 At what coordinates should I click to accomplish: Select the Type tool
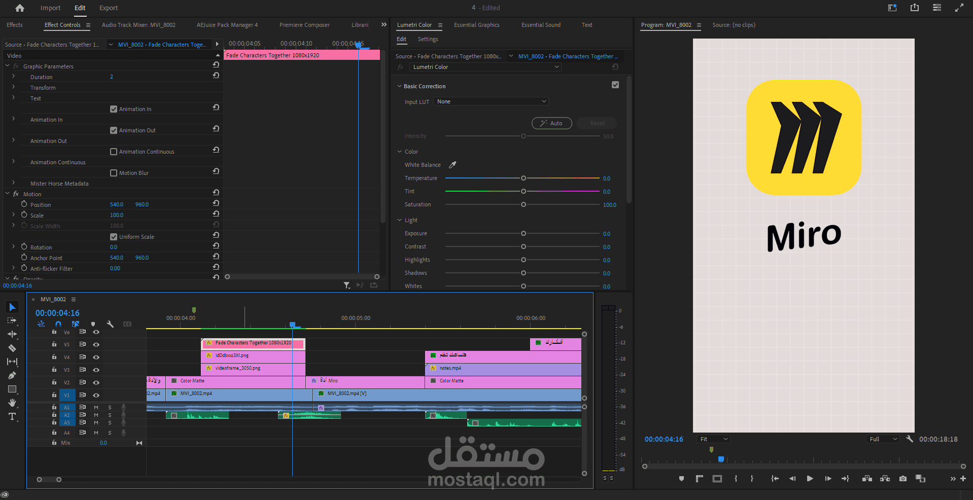[x=12, y=416]
